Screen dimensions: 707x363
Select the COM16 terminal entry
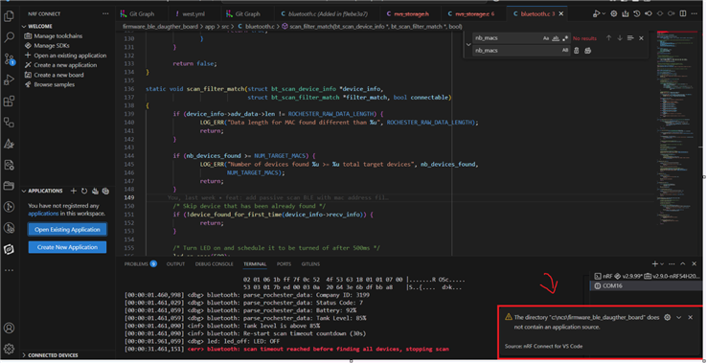pos(646,285)
